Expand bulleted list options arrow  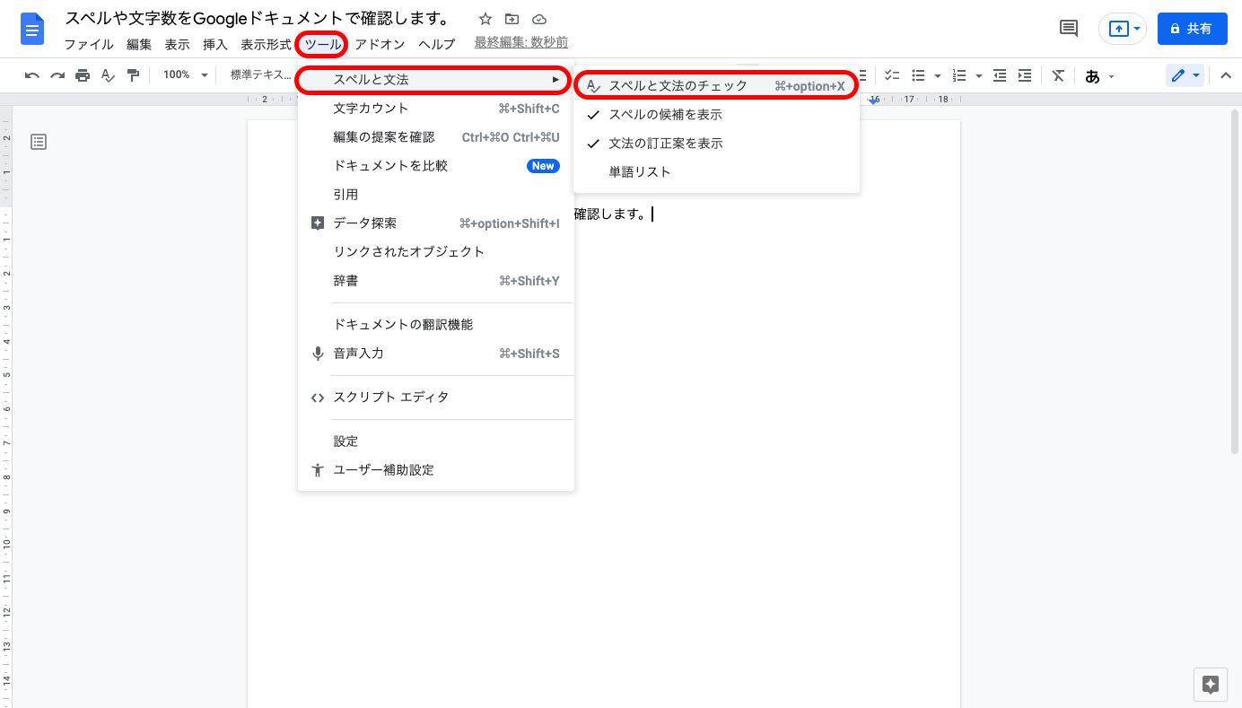[x=938, y=76]
